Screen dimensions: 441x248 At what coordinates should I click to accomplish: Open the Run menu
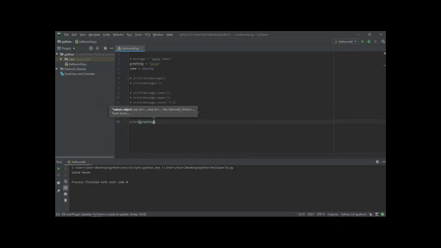pyautogui.click(x=130, y=34)
